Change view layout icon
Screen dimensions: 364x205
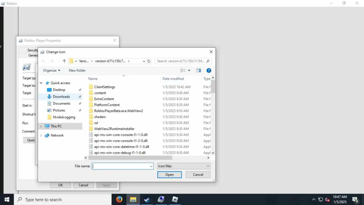[183, 70]
